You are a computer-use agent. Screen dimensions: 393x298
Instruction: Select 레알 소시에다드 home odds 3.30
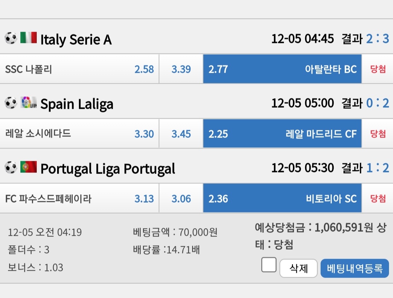[79, 134]
